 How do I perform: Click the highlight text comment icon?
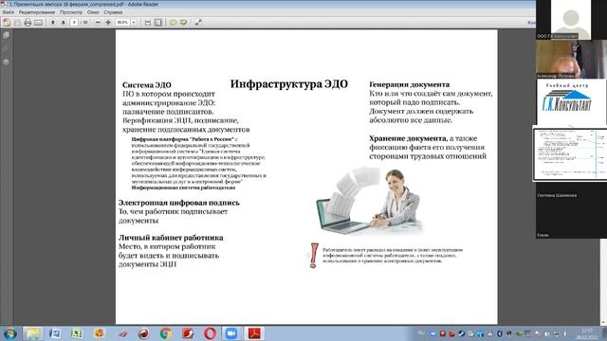click(x=183, y=23)
